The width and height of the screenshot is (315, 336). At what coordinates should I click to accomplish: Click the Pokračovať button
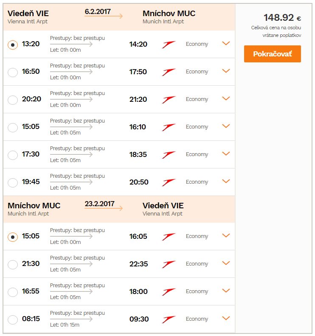pos(272,54)
